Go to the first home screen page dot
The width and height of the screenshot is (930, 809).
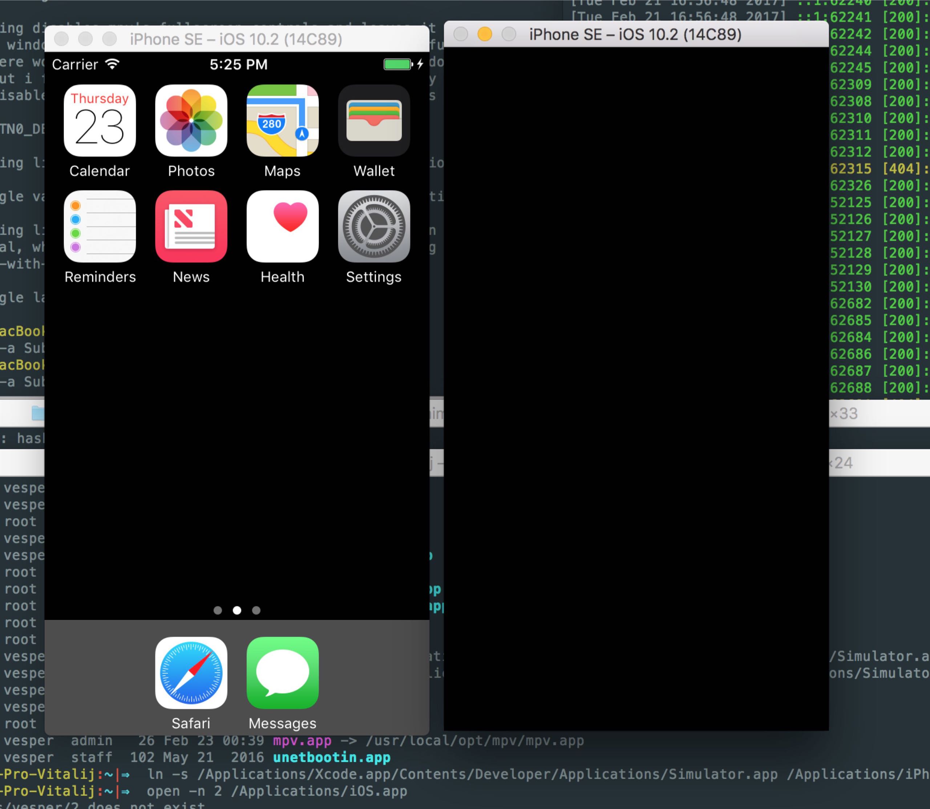tap(218, 610)
